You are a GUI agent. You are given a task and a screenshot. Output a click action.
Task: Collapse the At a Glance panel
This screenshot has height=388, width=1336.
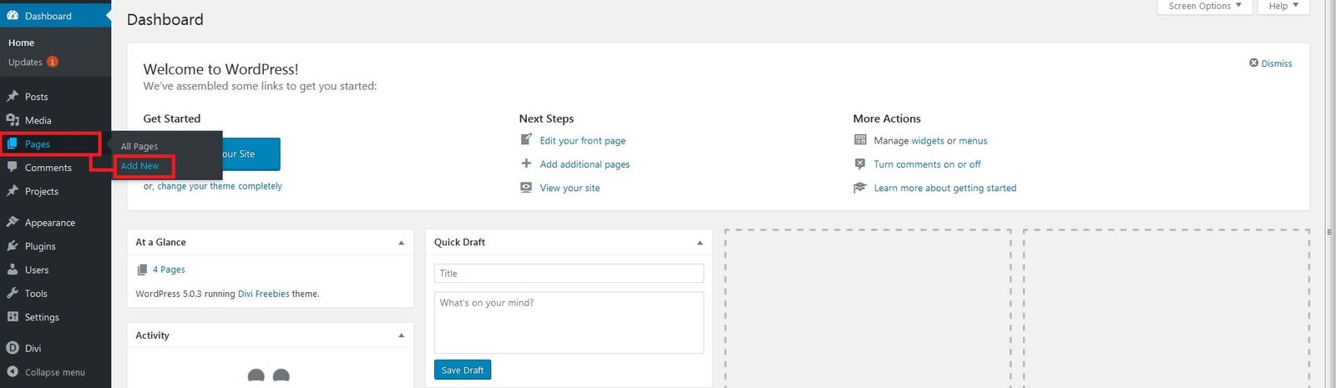[402, 243]
